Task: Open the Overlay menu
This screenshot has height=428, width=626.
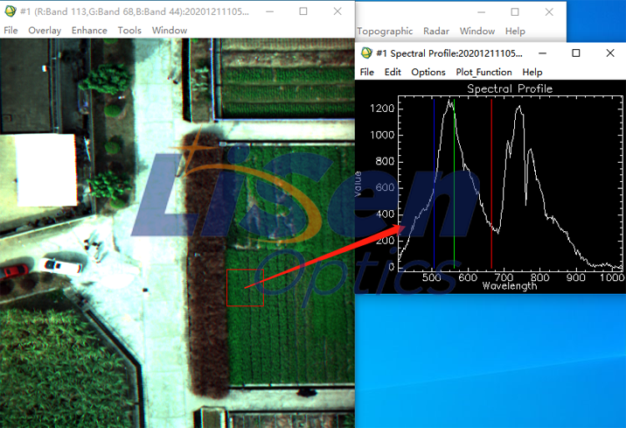Action: 45,31
